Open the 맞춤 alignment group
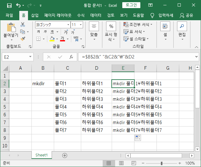201x167 pixels. click(x=94, y=31)
